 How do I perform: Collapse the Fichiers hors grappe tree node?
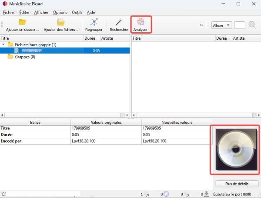3,44
